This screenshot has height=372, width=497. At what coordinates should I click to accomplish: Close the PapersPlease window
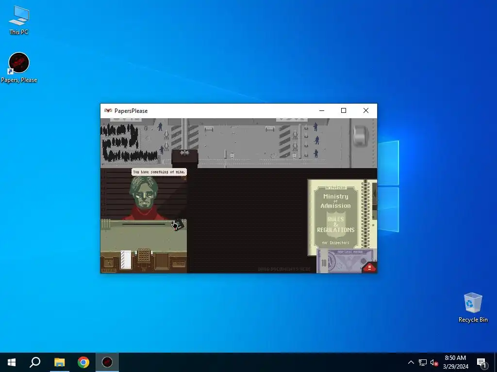point(366,111)
